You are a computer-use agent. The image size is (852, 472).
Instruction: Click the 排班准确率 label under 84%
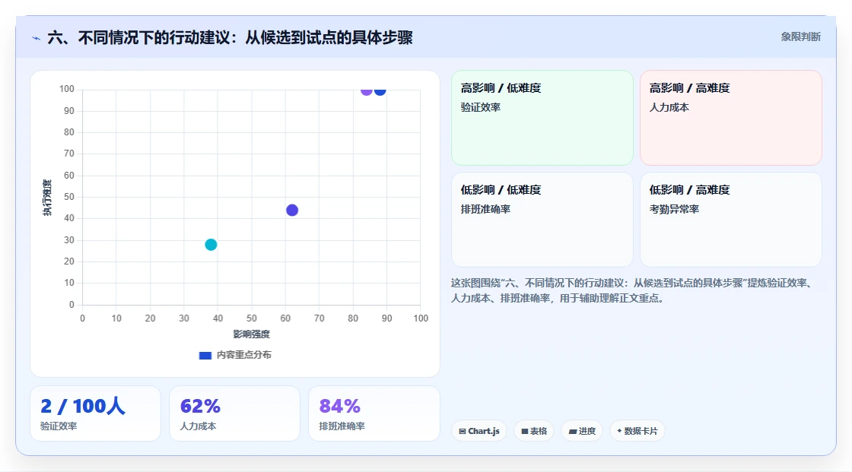point(342,426)
